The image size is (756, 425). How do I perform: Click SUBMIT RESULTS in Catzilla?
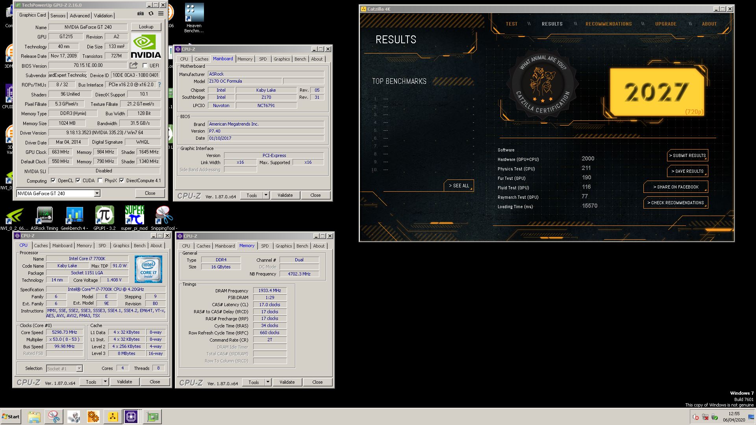[x=687, y=155]
